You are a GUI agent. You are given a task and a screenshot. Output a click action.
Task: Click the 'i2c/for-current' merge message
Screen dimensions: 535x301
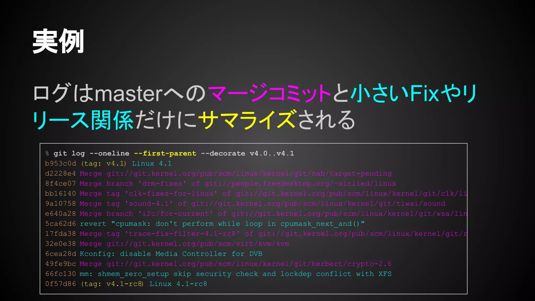[x=273, y=214]
